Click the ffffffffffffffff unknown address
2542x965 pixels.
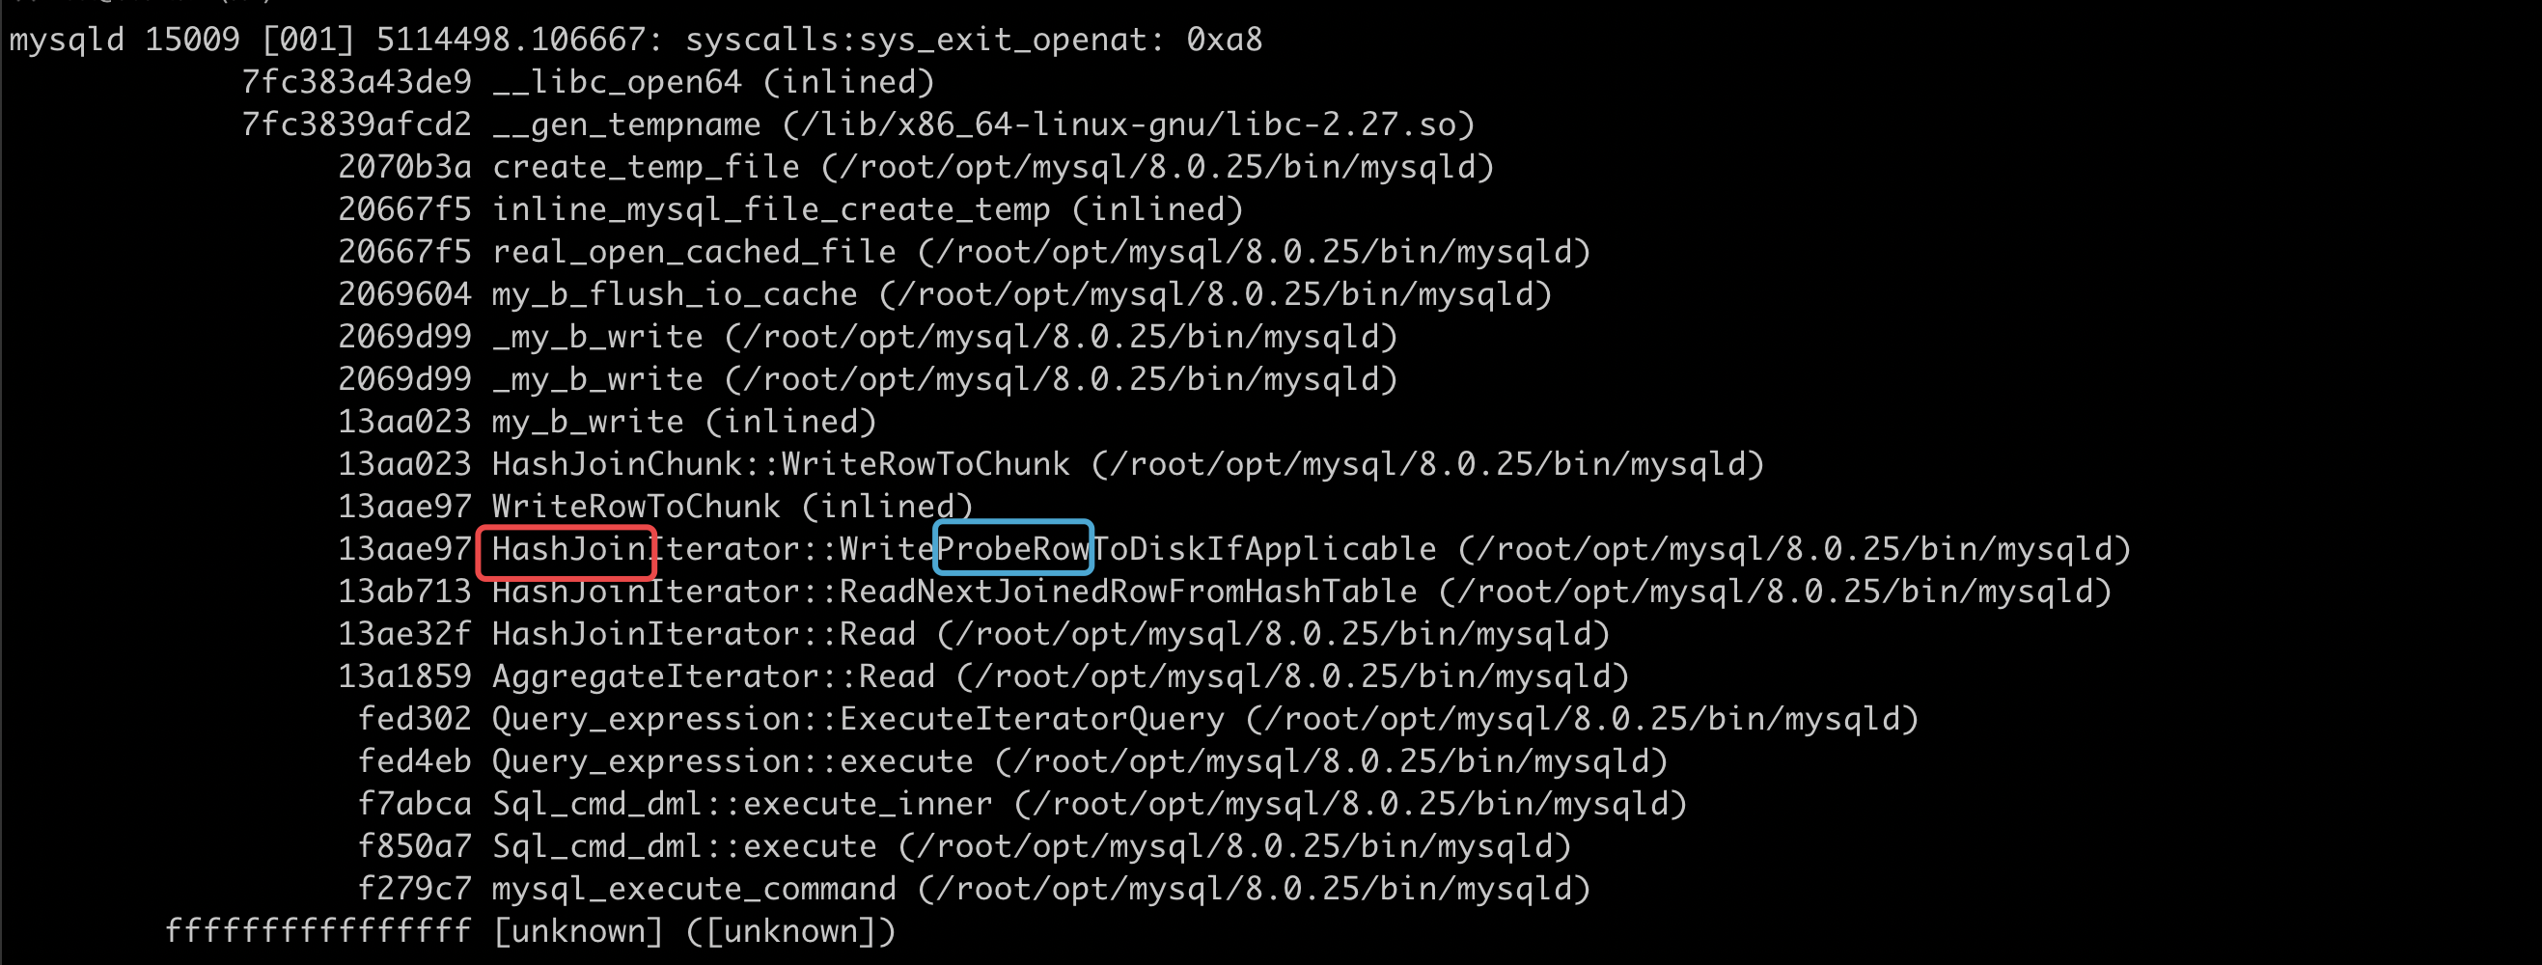[318, 931]
